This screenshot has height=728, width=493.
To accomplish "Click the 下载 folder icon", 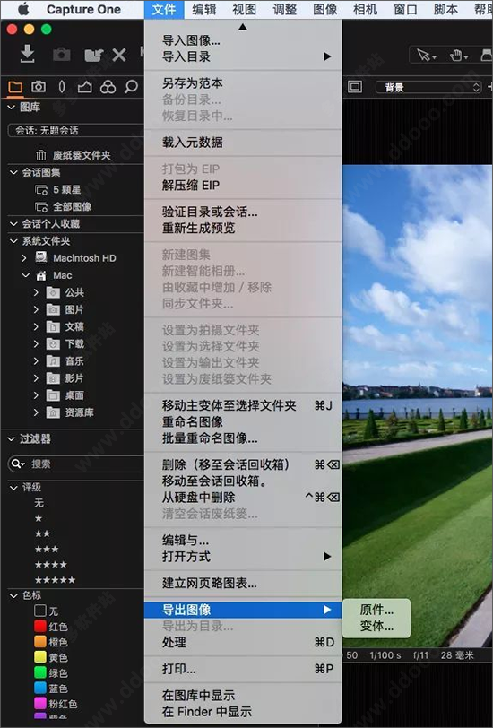I will point(53,344).
